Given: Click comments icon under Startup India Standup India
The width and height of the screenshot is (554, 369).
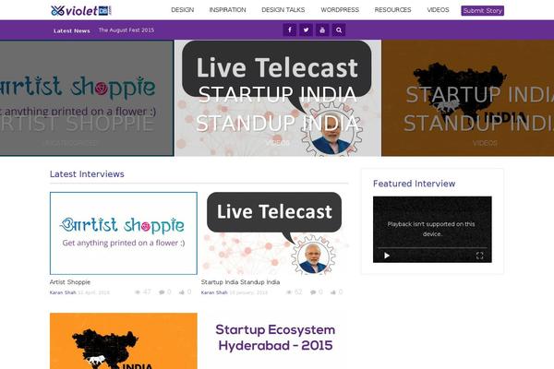Looking at the screenshot, I should [x=313, y=292].
